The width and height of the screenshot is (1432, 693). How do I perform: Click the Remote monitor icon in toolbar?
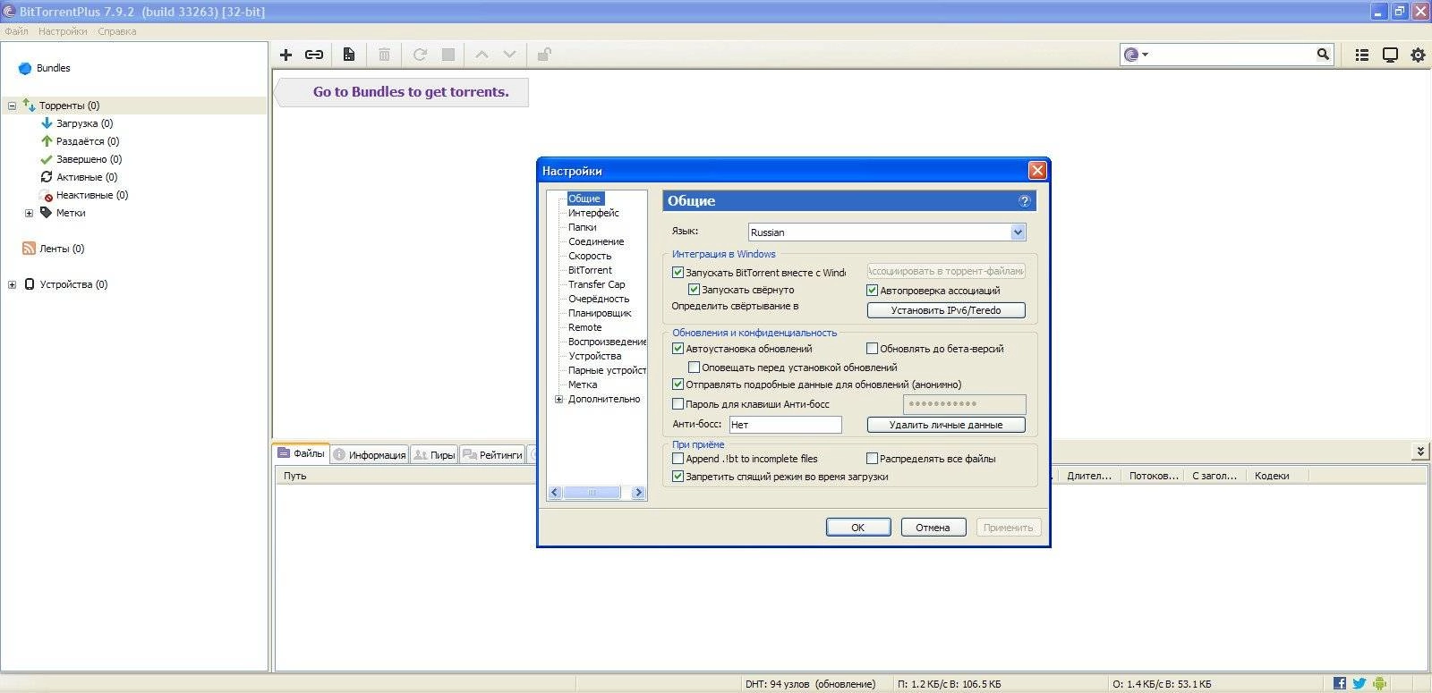1390,55
